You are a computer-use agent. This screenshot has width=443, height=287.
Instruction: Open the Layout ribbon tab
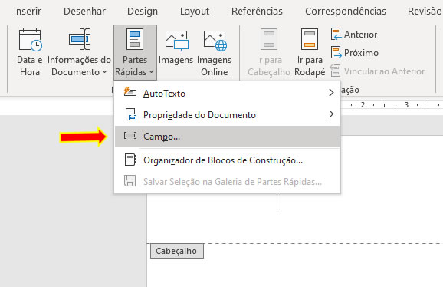pos(195,12)
